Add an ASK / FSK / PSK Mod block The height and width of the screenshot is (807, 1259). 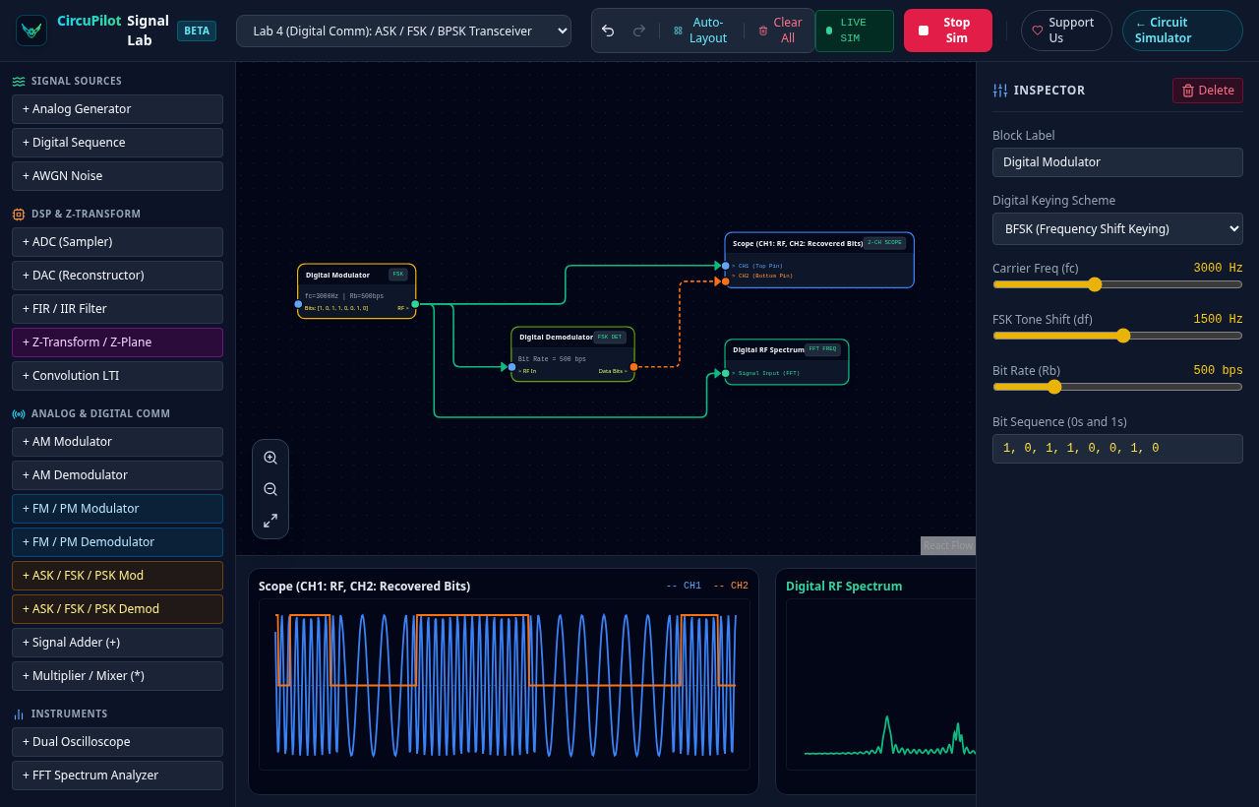(x=118, y=576)
